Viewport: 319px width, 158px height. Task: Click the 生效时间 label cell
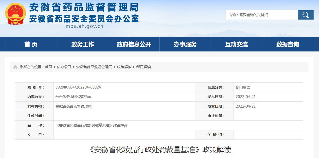click(x=34, y=116)
